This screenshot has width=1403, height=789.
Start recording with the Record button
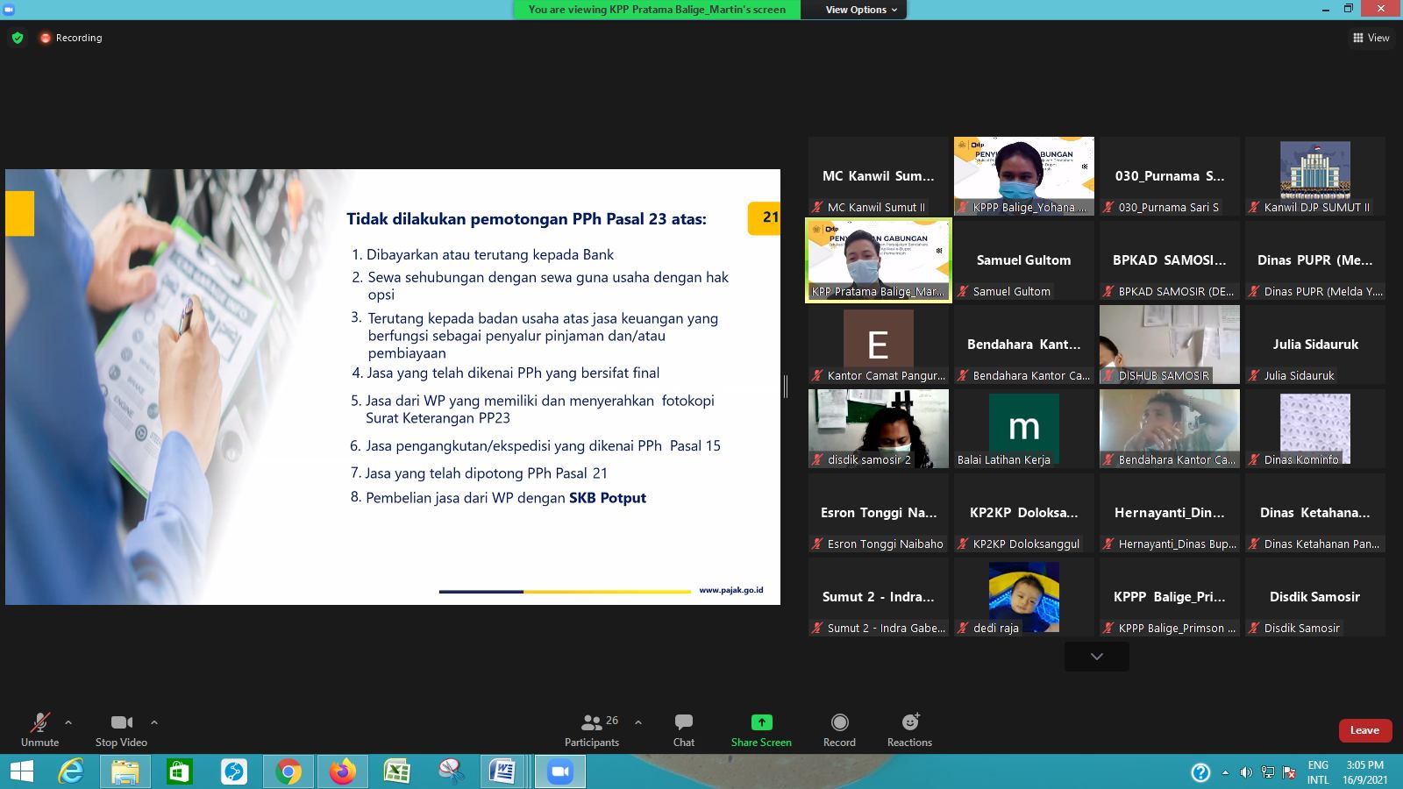(x=839, y=729)
